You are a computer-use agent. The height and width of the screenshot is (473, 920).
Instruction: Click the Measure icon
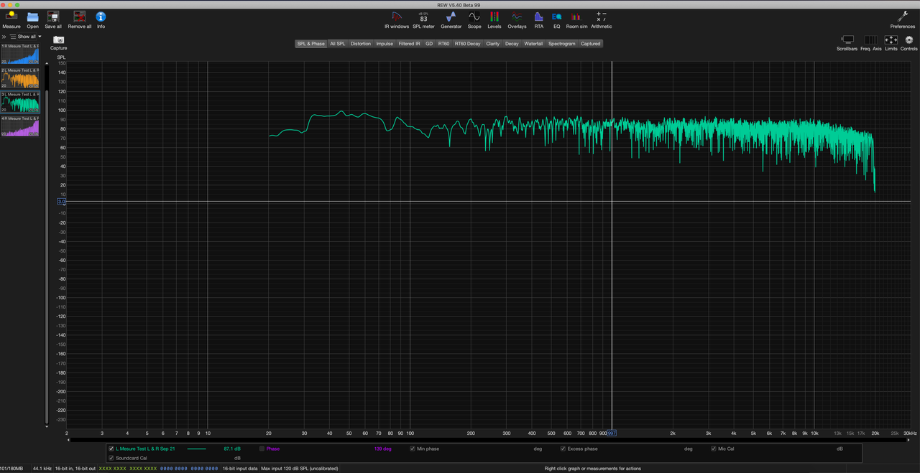(x=11, y=19)
